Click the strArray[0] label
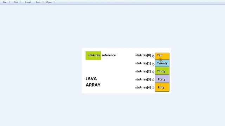Viewport: 225px width, 126px height. click(143, 55)
